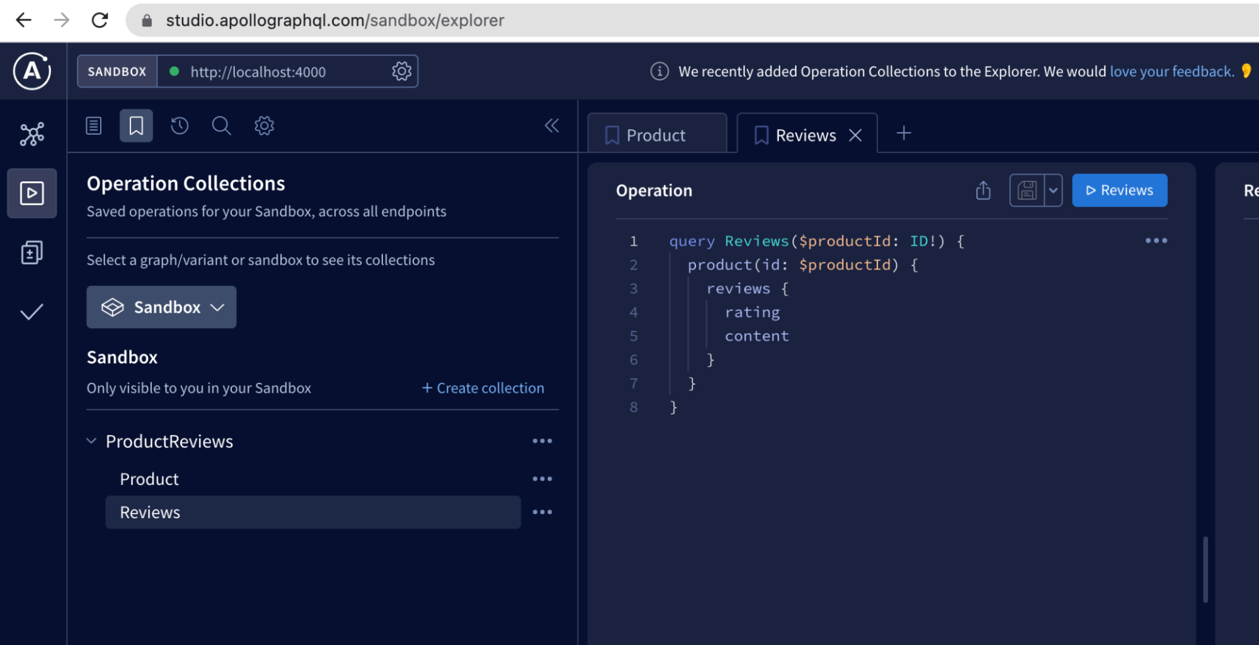The image size is (1259, 645).
Task: Click the localhost:4000 endpoint field
Action: pyautogui.click(x=258, y=72)
